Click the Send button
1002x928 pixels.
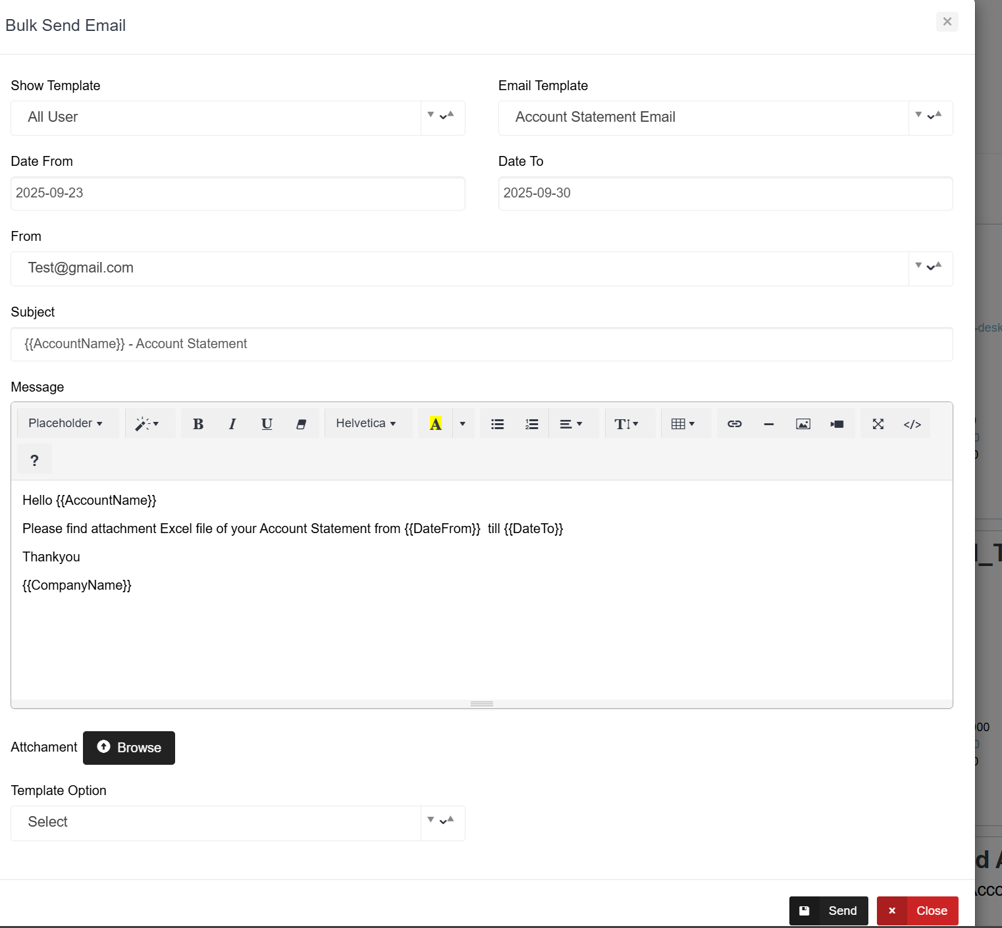tap(828, 911)
